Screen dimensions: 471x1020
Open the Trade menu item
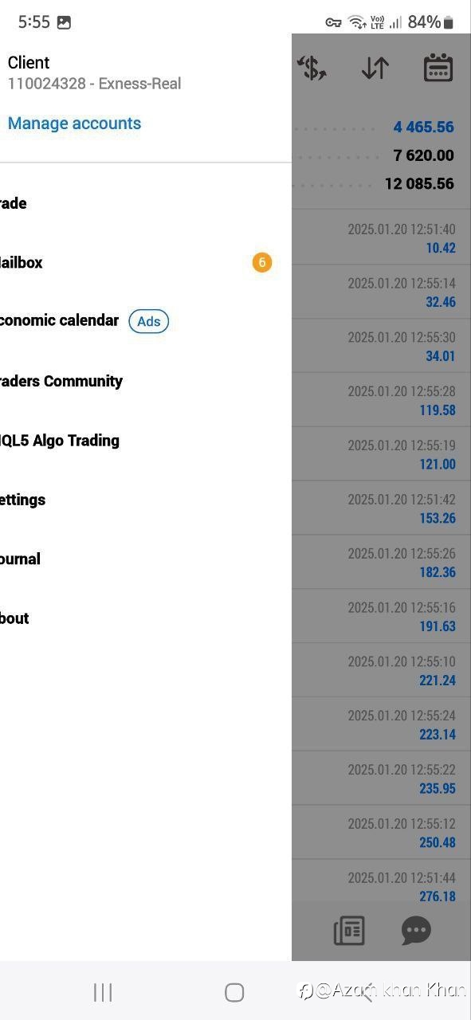point(146,203)
